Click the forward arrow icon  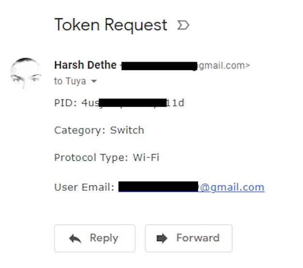pos(162,238)
